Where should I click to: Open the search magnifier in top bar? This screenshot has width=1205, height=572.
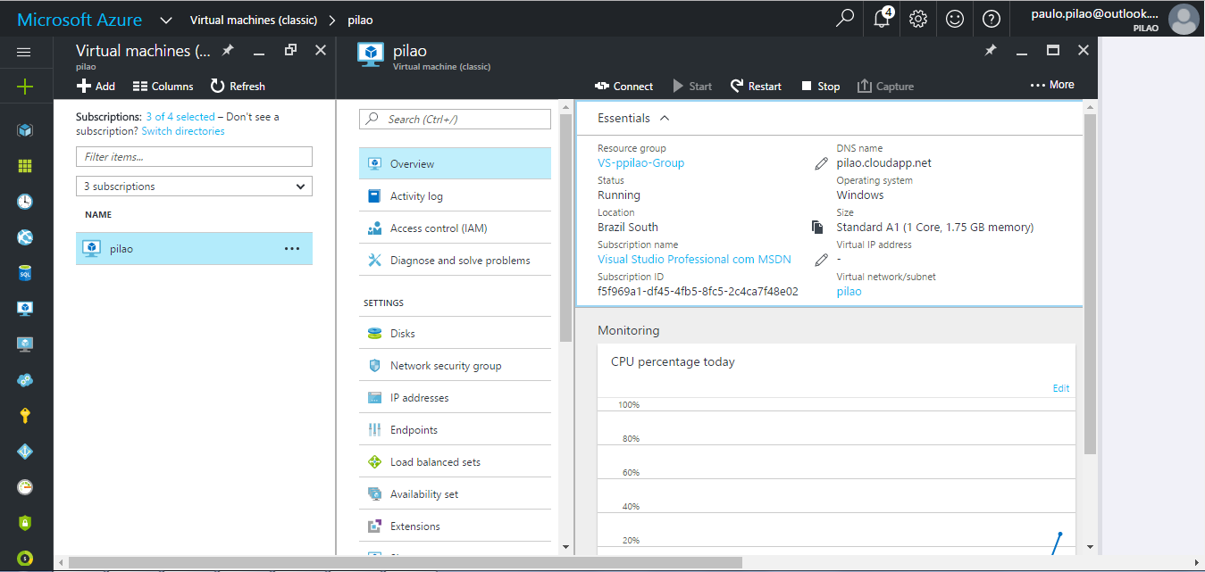click(845, 19)
